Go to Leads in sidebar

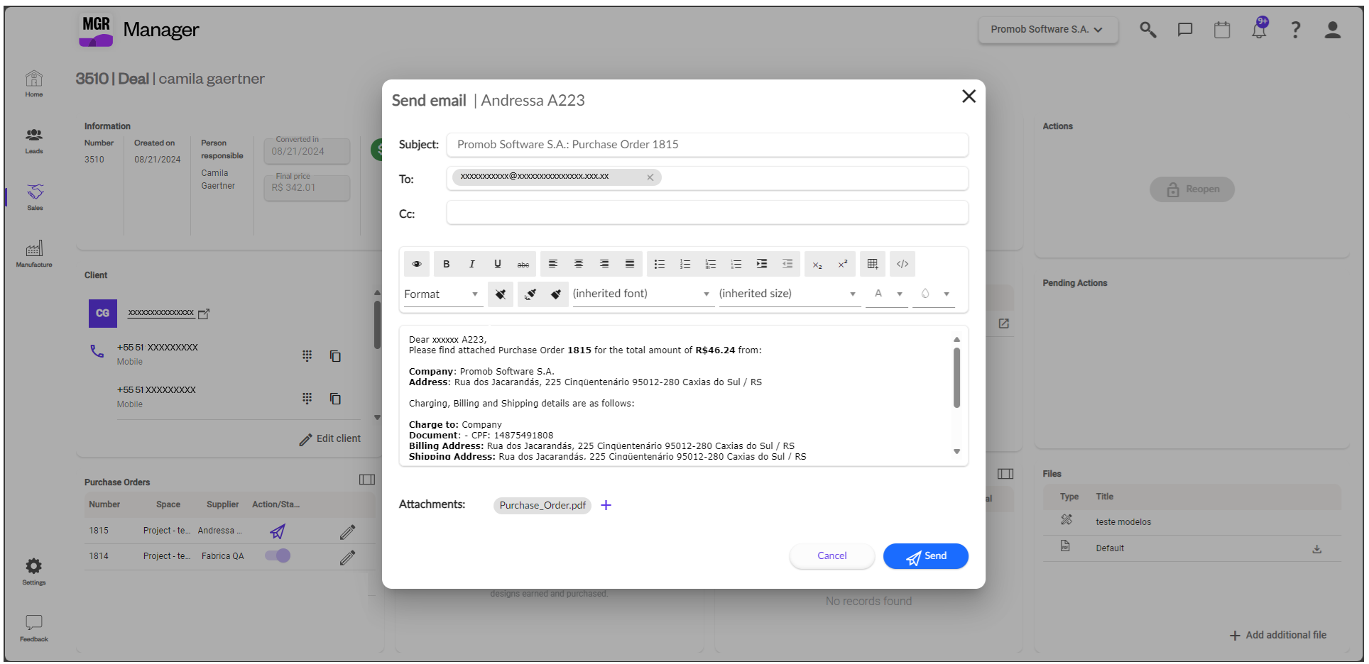coord(34,140)
